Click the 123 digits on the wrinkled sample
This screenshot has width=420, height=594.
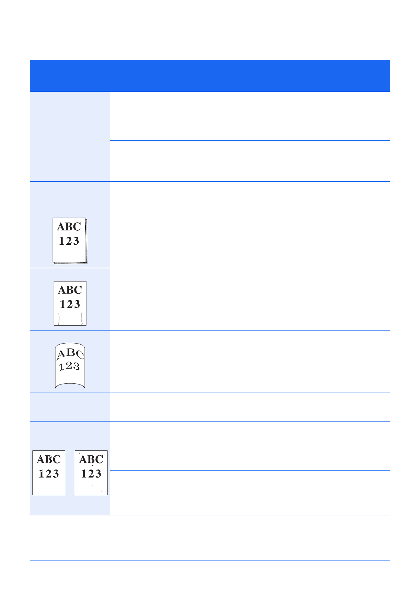tap(70, 304)
